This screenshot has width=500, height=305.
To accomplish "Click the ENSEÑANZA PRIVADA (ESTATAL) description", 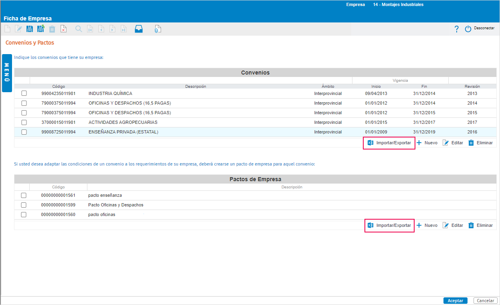I will pyautogui.click(x=123, y=132).
